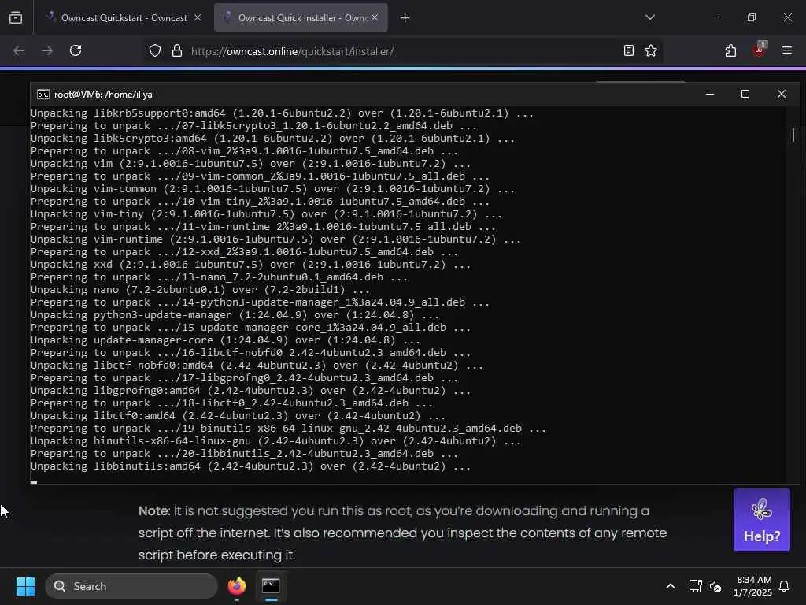The width and height of the screenshot is (806, 605).
Task: Minimize the root@VM6 terminal window
Action: pyautogui.click(x=710, y=95)
